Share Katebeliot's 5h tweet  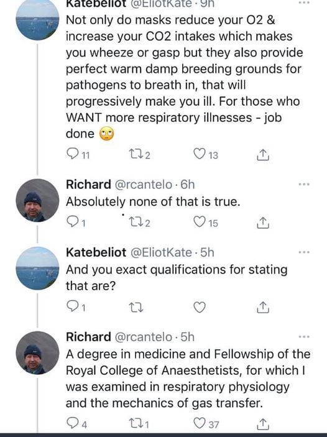[x=262, y=307]
